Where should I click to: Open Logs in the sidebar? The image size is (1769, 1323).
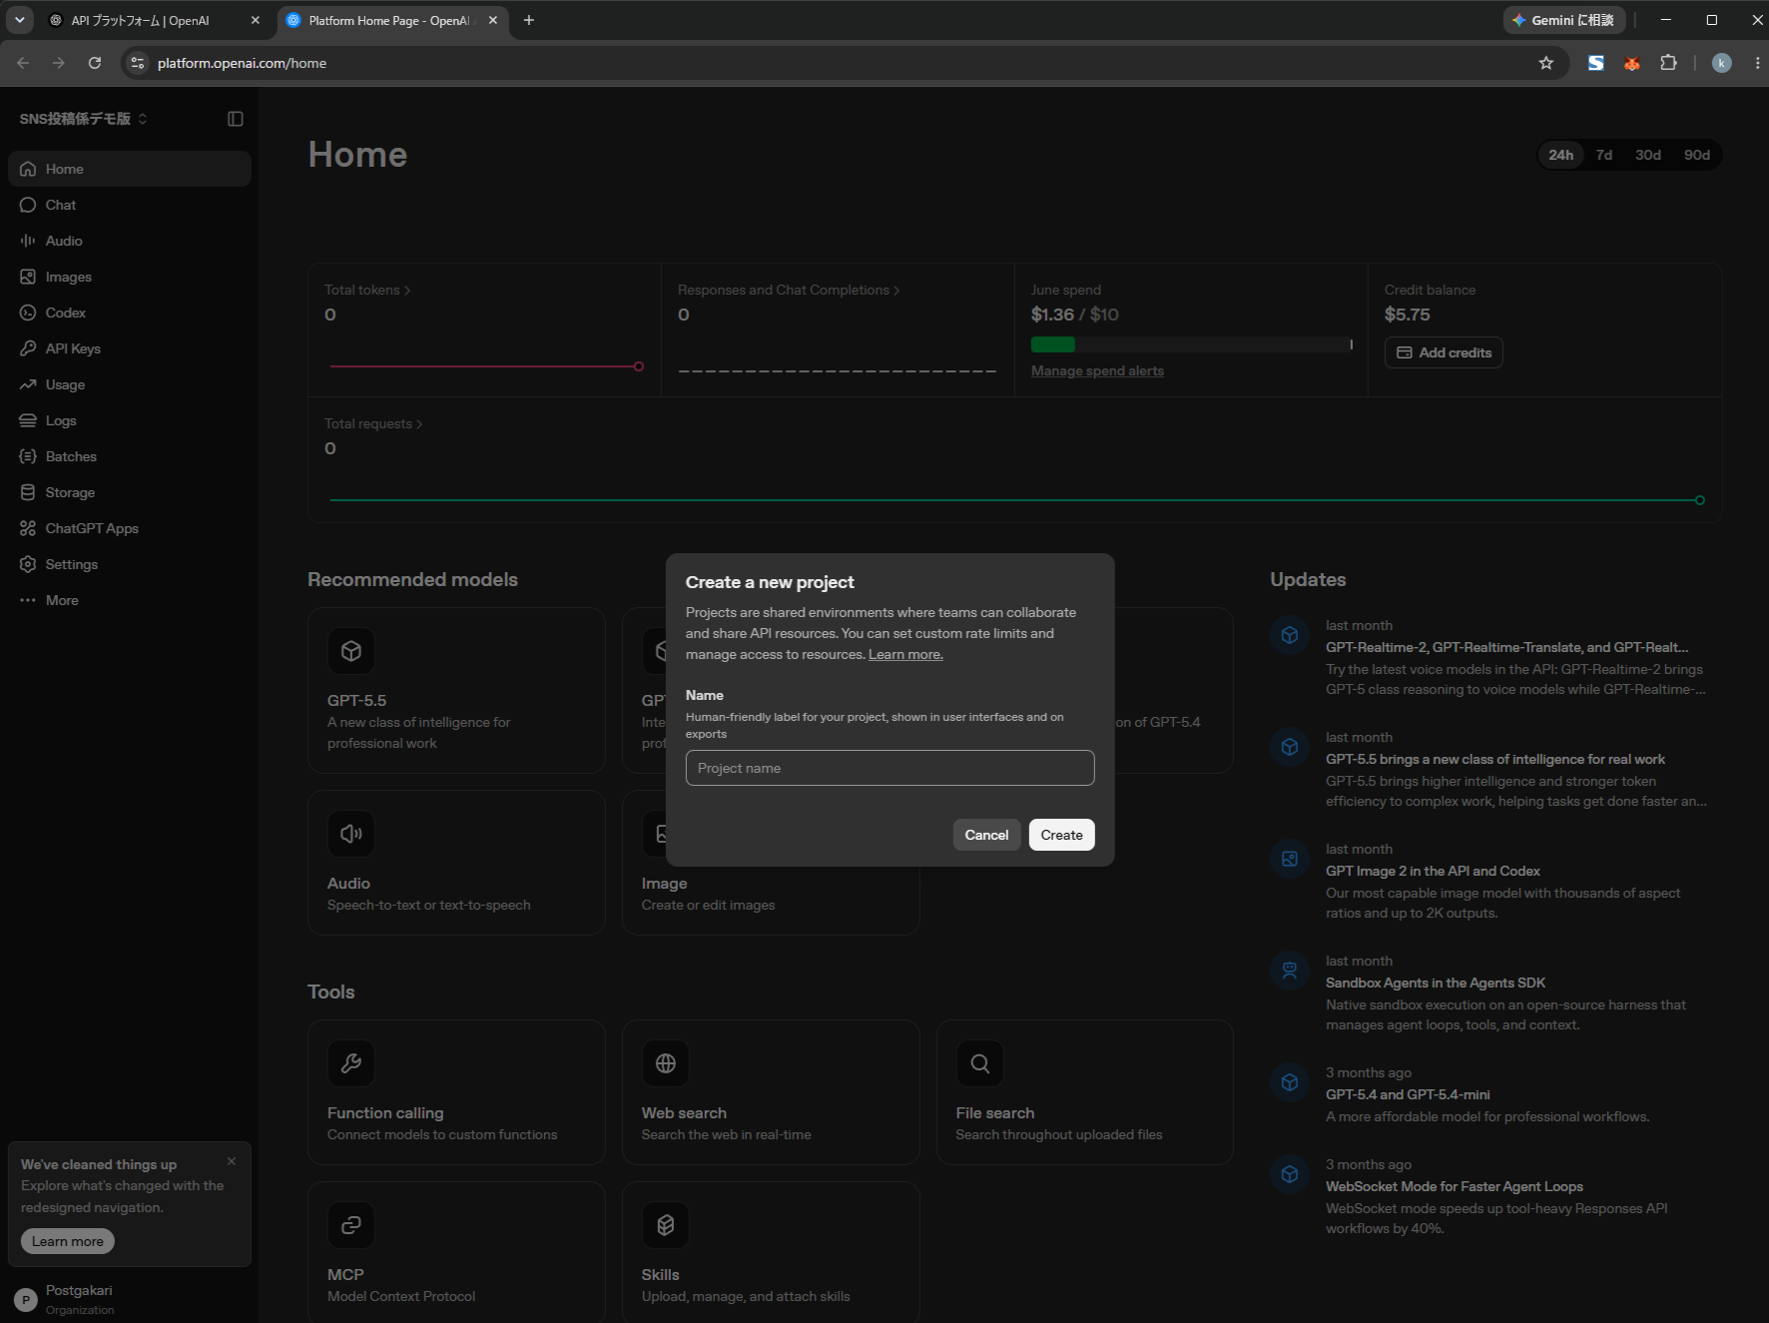129,420
